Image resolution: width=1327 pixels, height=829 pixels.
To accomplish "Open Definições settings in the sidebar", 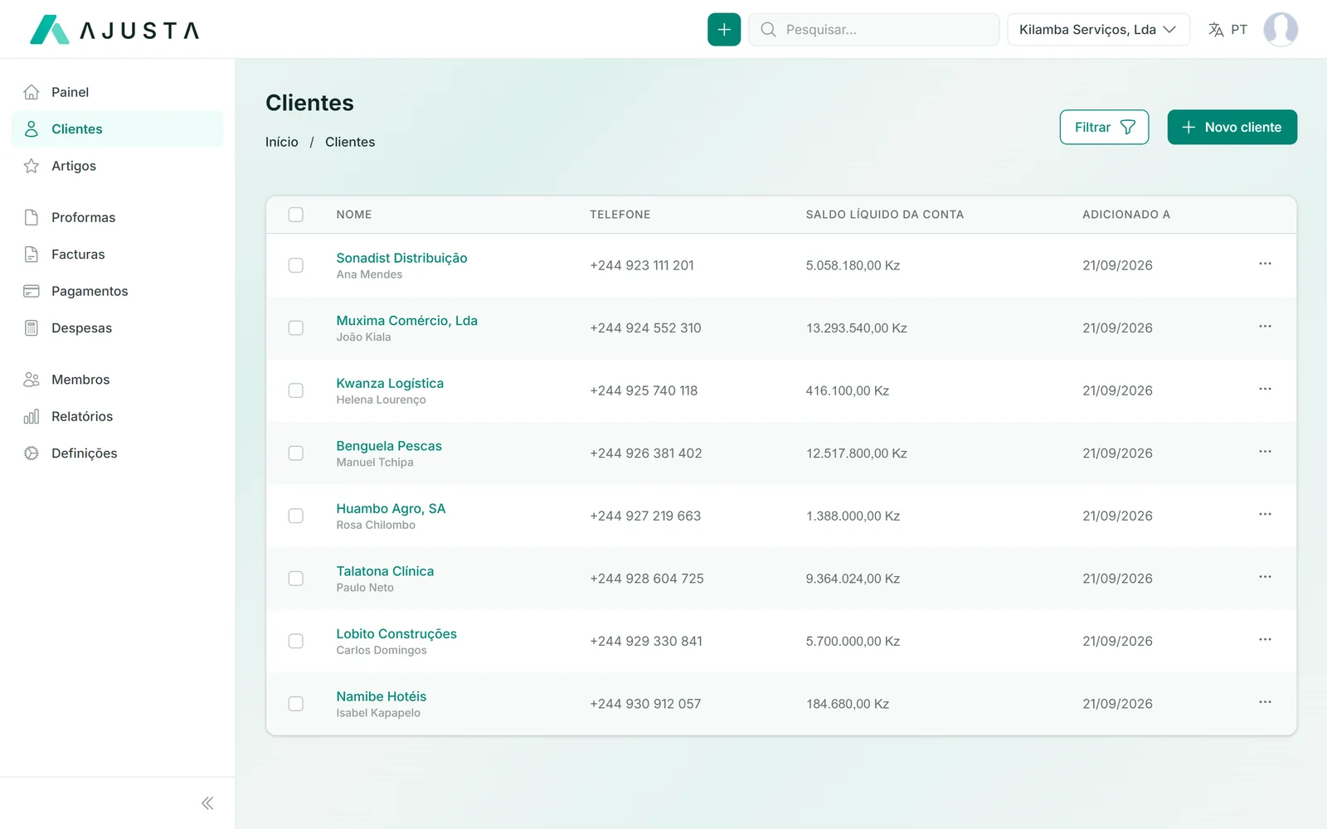I will click(x=117, y=453).
